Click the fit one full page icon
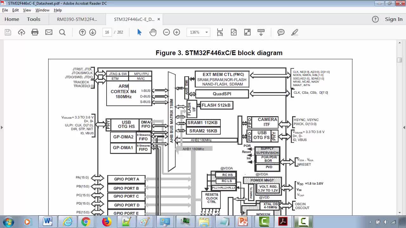Image resolution: width=406 pixels, height=228 pixels. click(x=234, y=32)
